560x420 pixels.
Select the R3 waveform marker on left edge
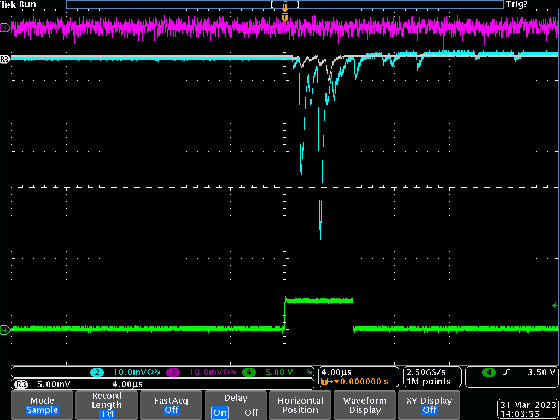click(5, 59)
